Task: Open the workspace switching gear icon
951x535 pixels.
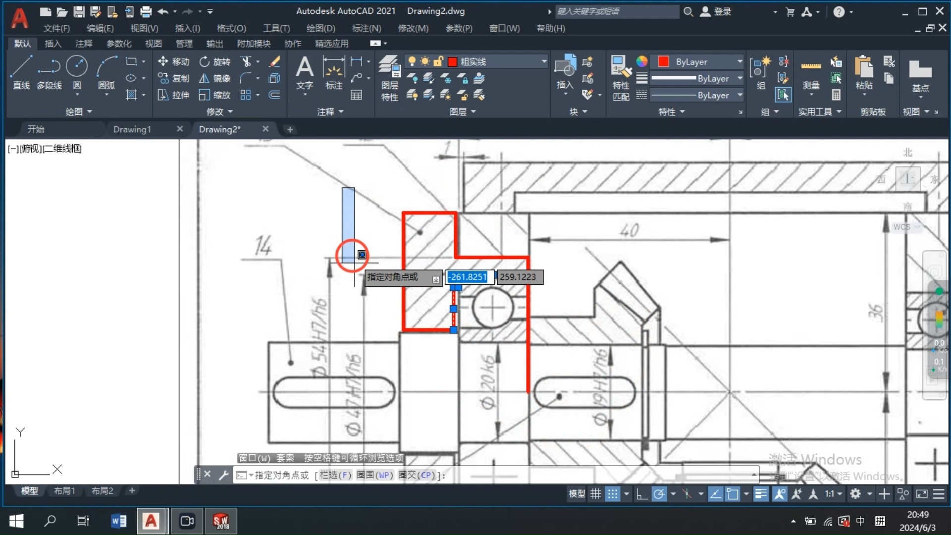Action: [x=855, y=494]
